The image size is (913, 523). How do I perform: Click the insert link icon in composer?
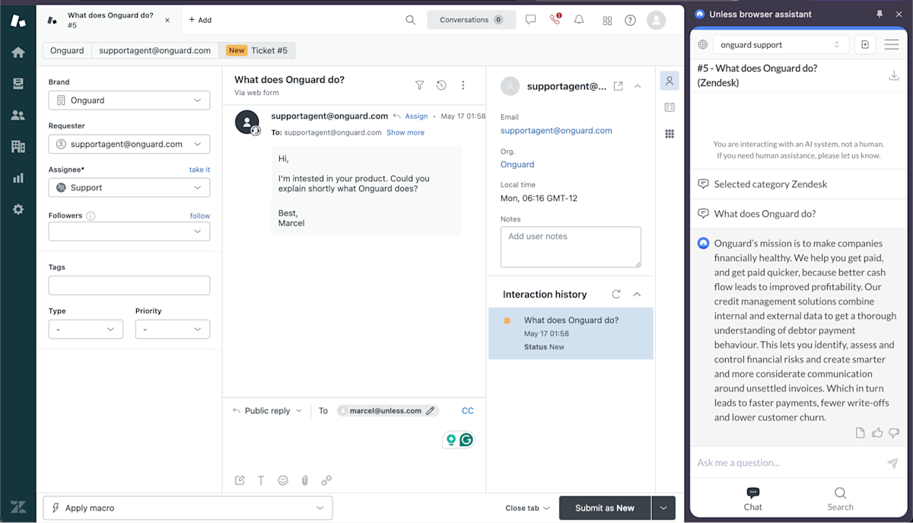(326, 480)
